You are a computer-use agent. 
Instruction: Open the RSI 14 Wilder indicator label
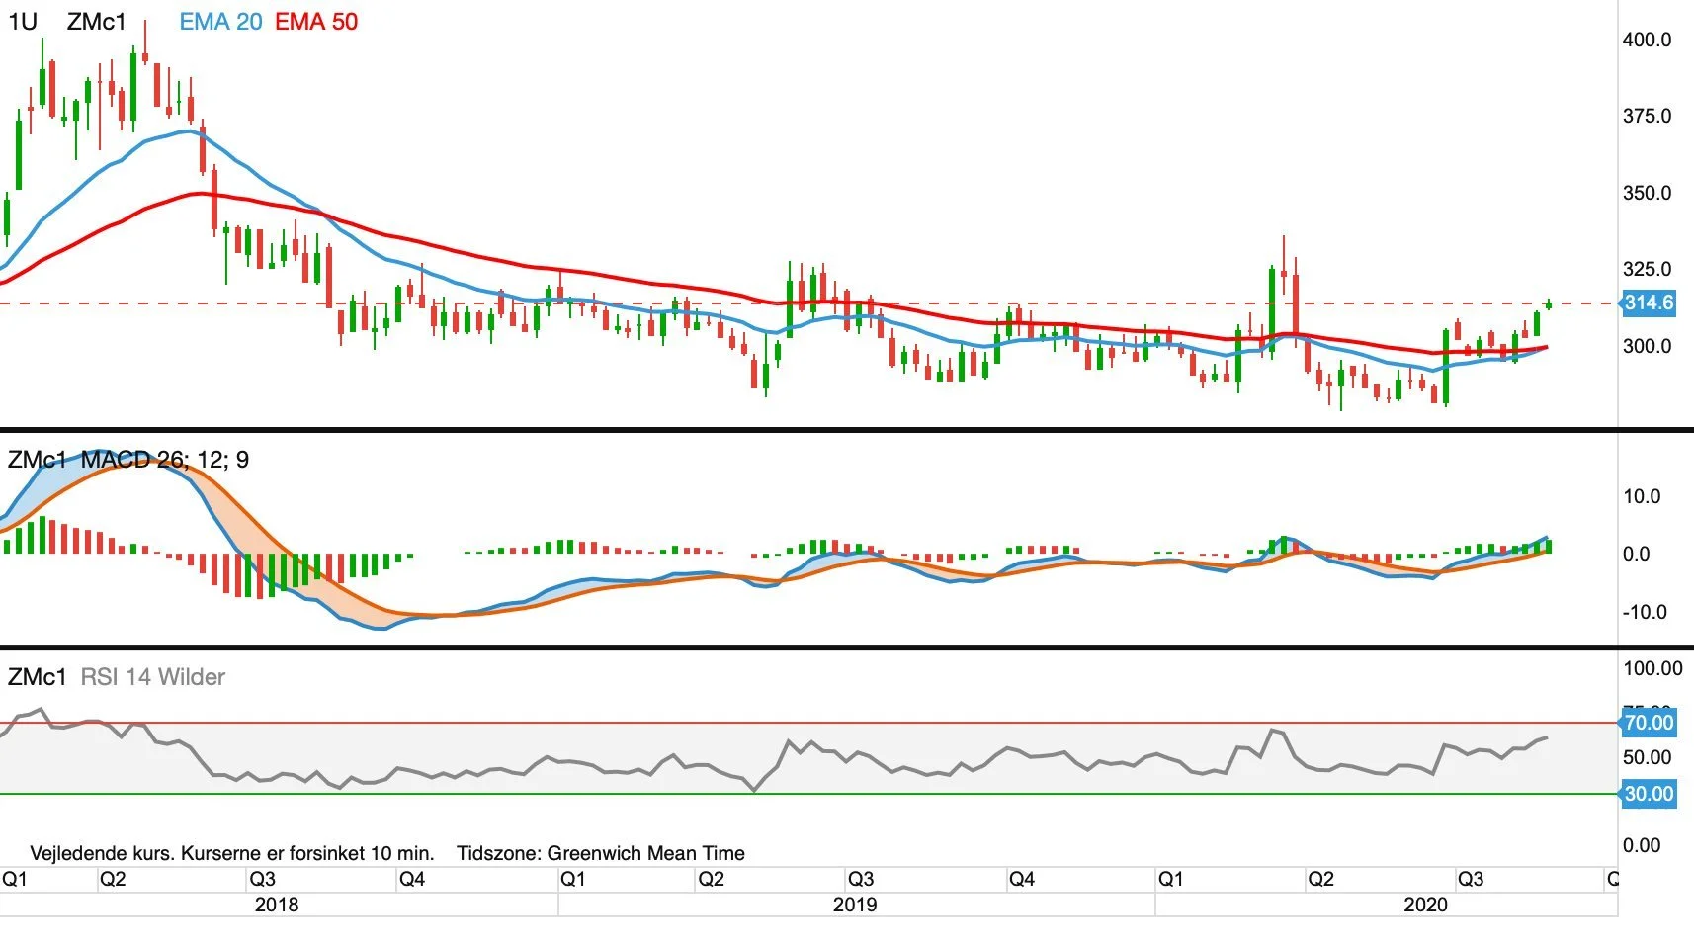pos(152,677)
